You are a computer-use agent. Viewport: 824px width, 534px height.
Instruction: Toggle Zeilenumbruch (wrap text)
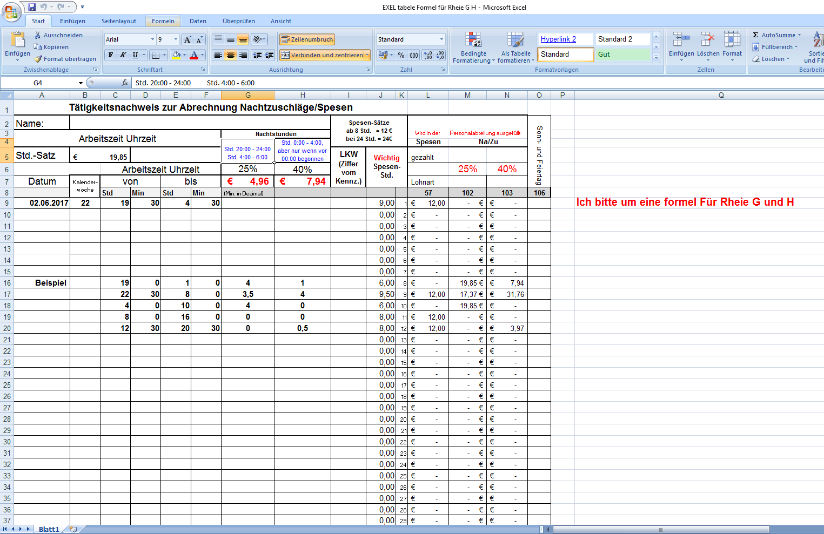[x=306, y=39]
